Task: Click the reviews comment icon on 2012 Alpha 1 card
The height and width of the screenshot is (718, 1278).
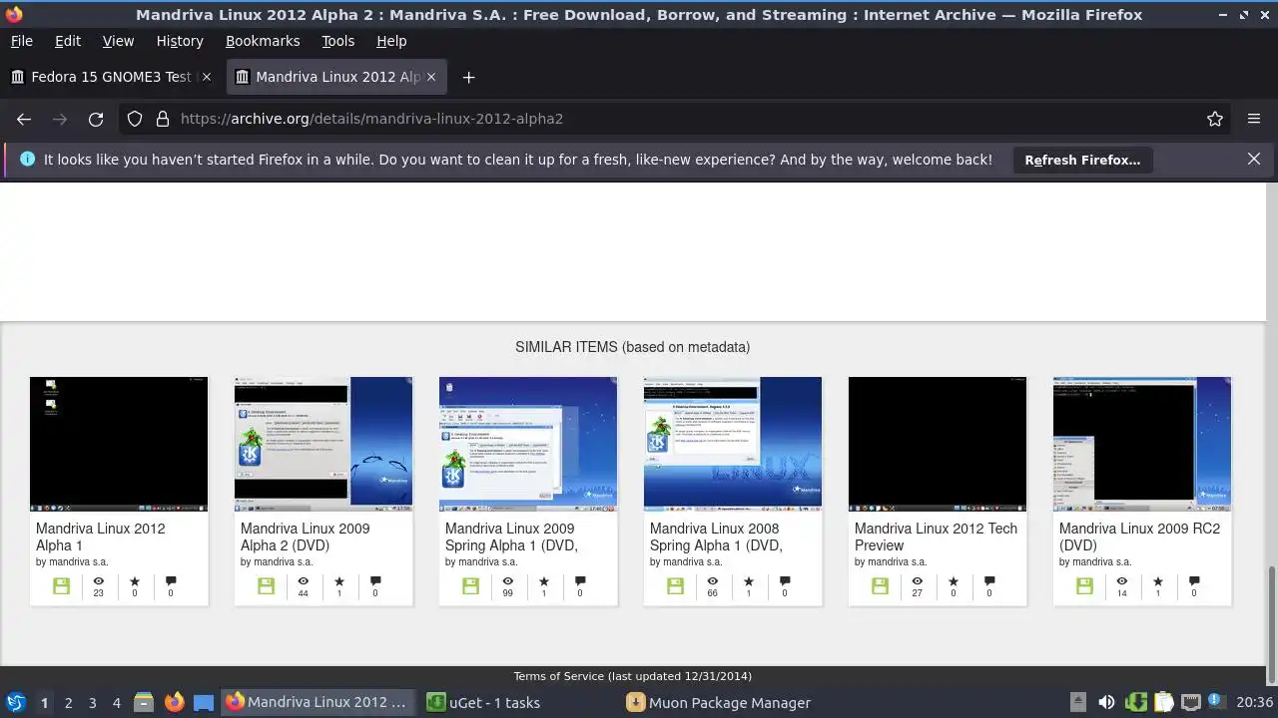Action: pyautogui.click(x=171, y=581)
